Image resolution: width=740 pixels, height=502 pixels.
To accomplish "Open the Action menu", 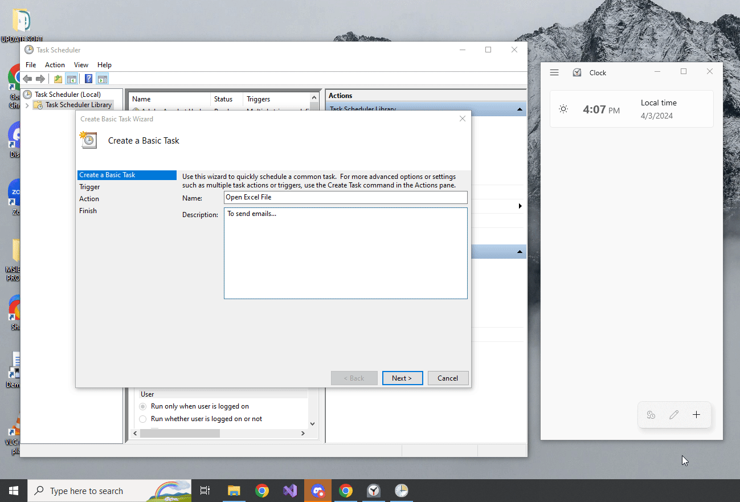I will click(x=55, y=65).
